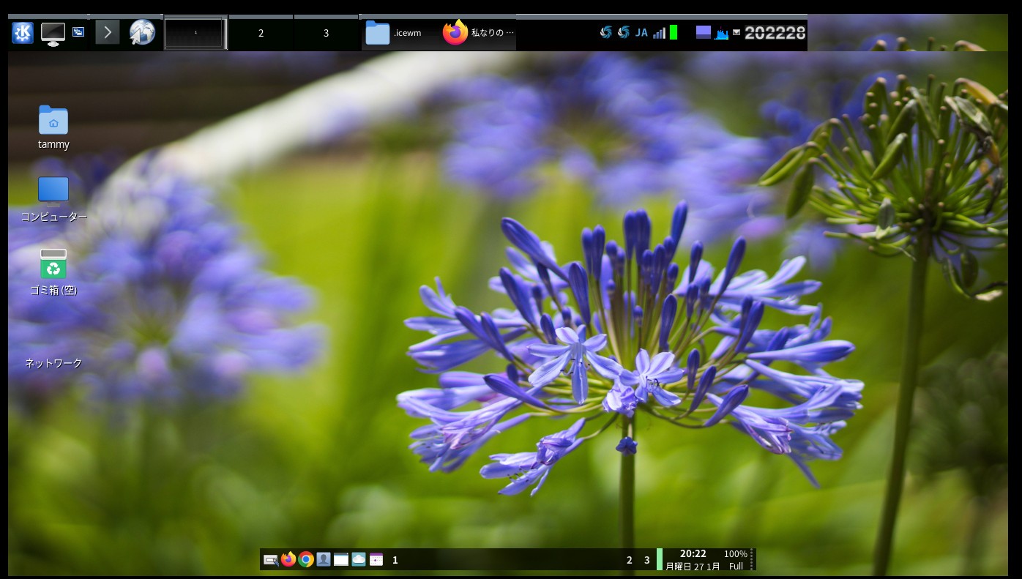Launch the web browser globe icon

(x=142, y=32)
